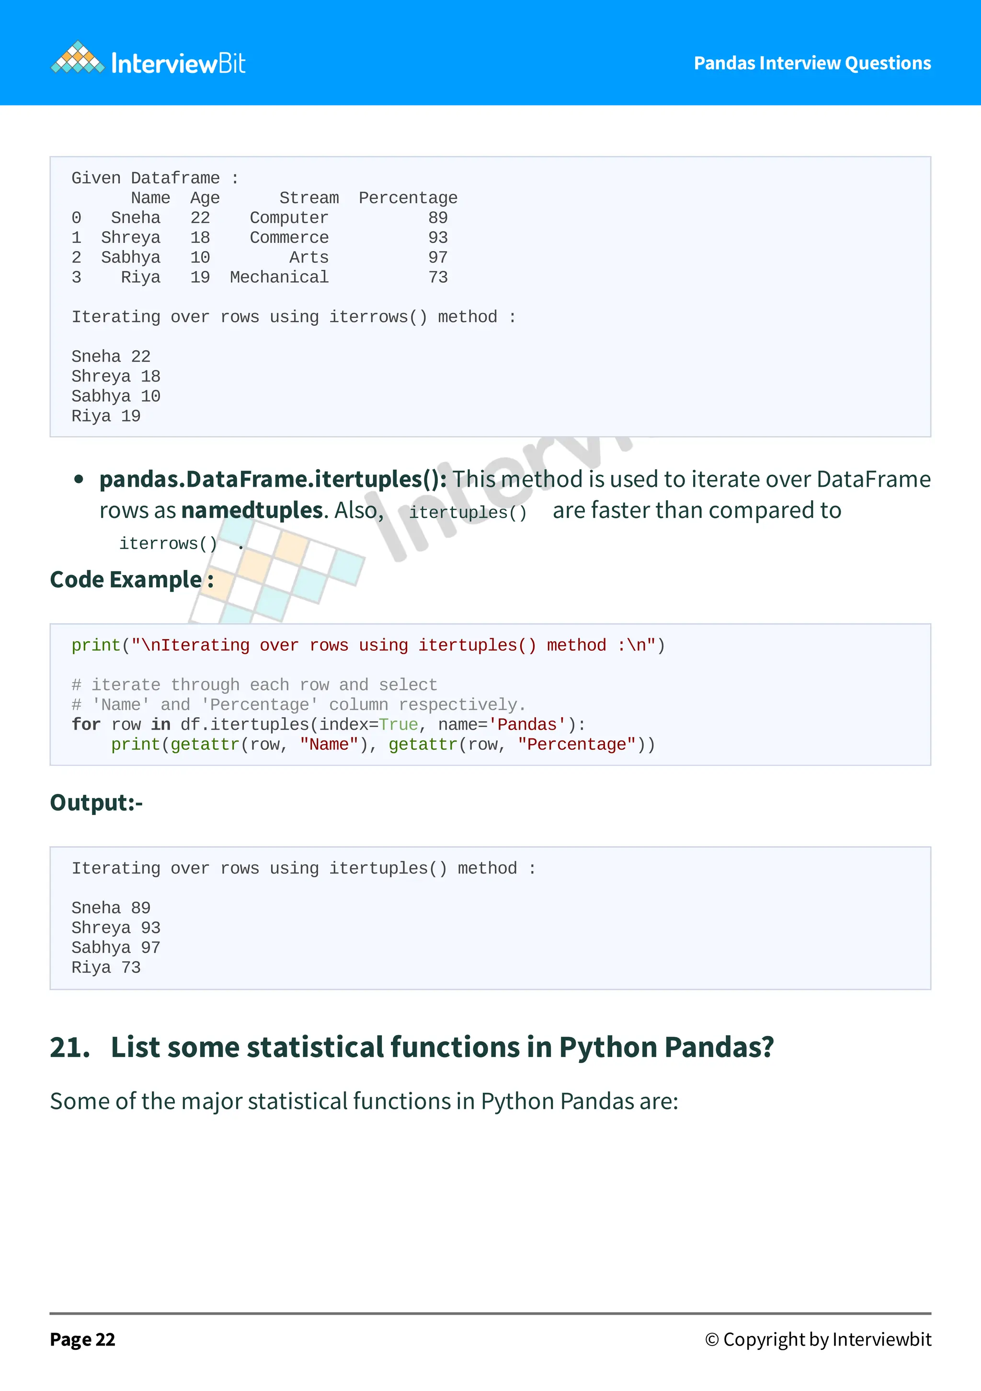Image resolution: width=981 pixels, height=1391 pixels.
Task: Click the Percentage column header in the dataframe
Action: coord(408,198)
